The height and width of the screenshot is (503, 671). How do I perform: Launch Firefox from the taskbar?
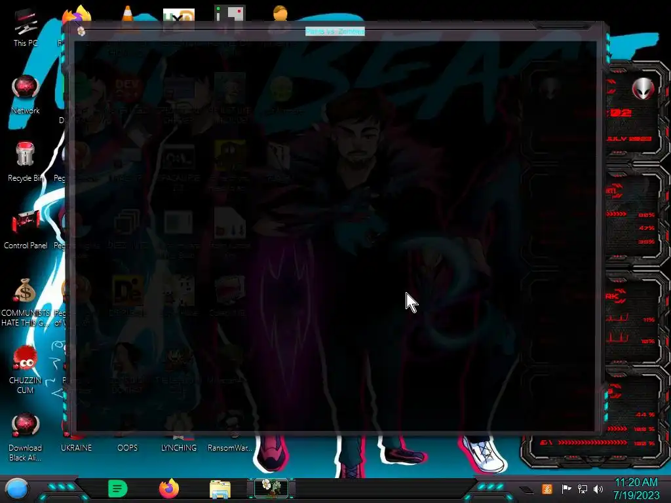point(169,489)
